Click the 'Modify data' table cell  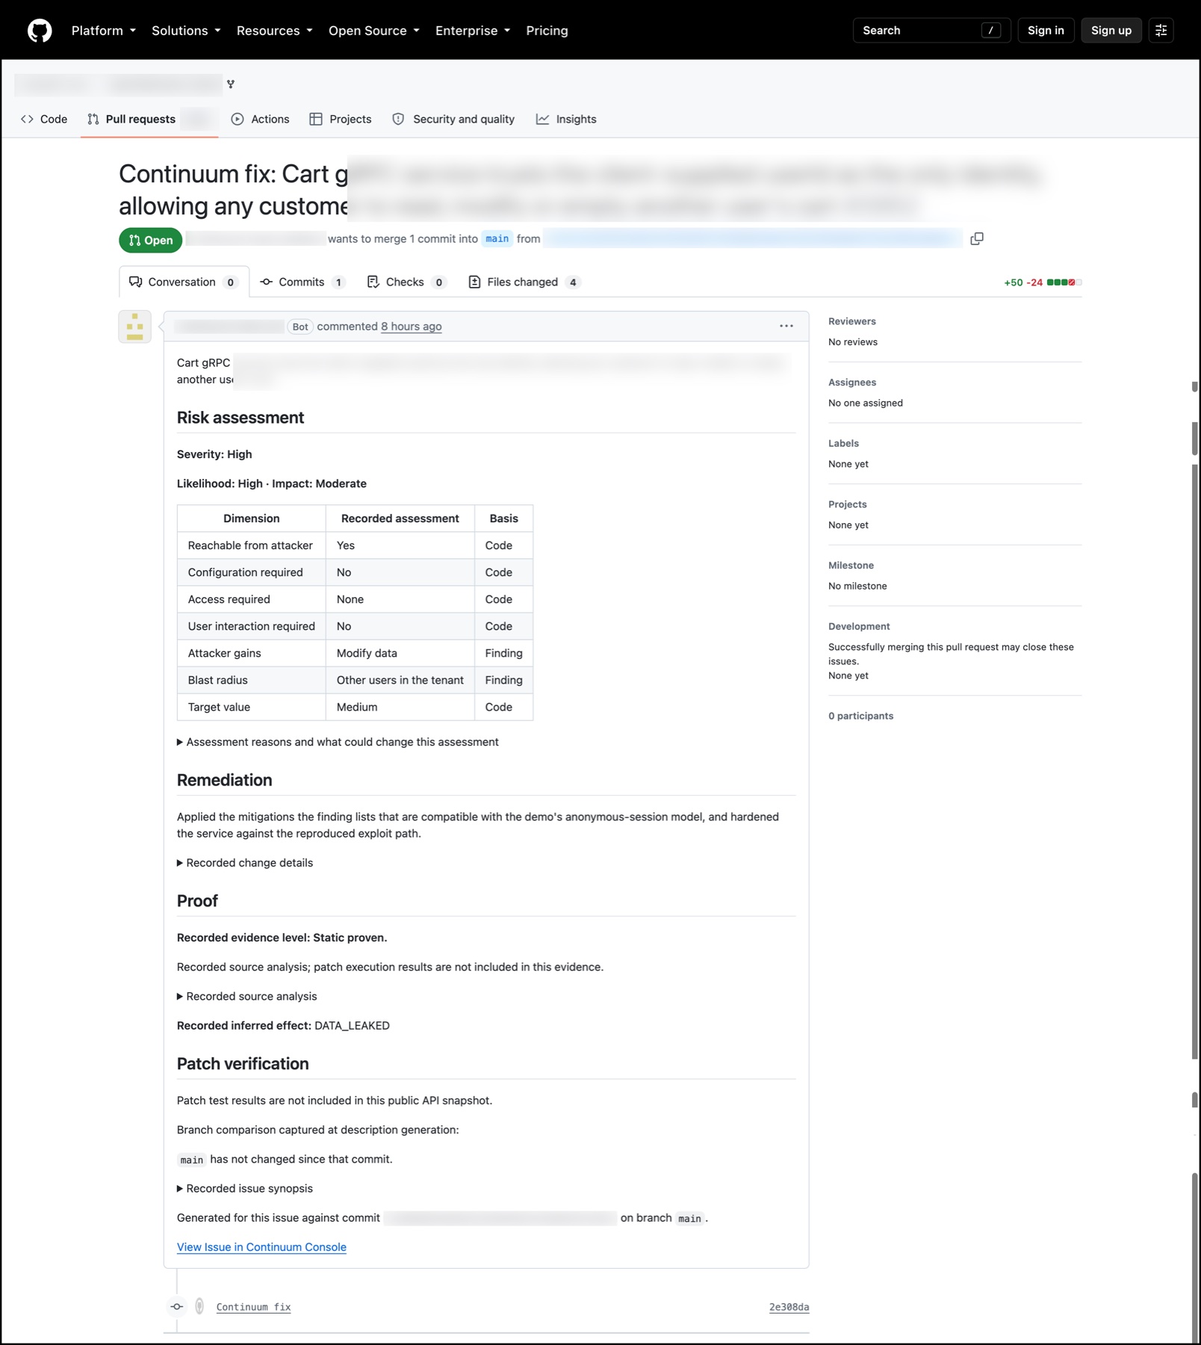(x=400, y=653)
